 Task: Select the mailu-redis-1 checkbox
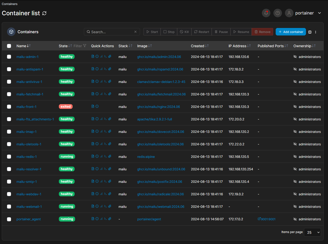(x=9, y=157)
